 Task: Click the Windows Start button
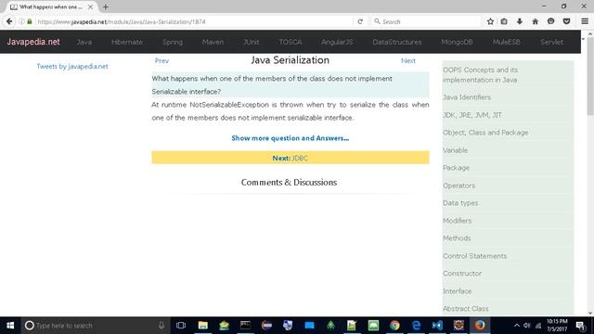[x=10, y=326]
